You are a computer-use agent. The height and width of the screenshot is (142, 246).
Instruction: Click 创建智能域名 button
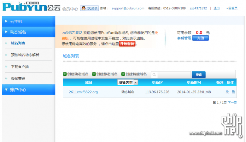click(134, 74)
